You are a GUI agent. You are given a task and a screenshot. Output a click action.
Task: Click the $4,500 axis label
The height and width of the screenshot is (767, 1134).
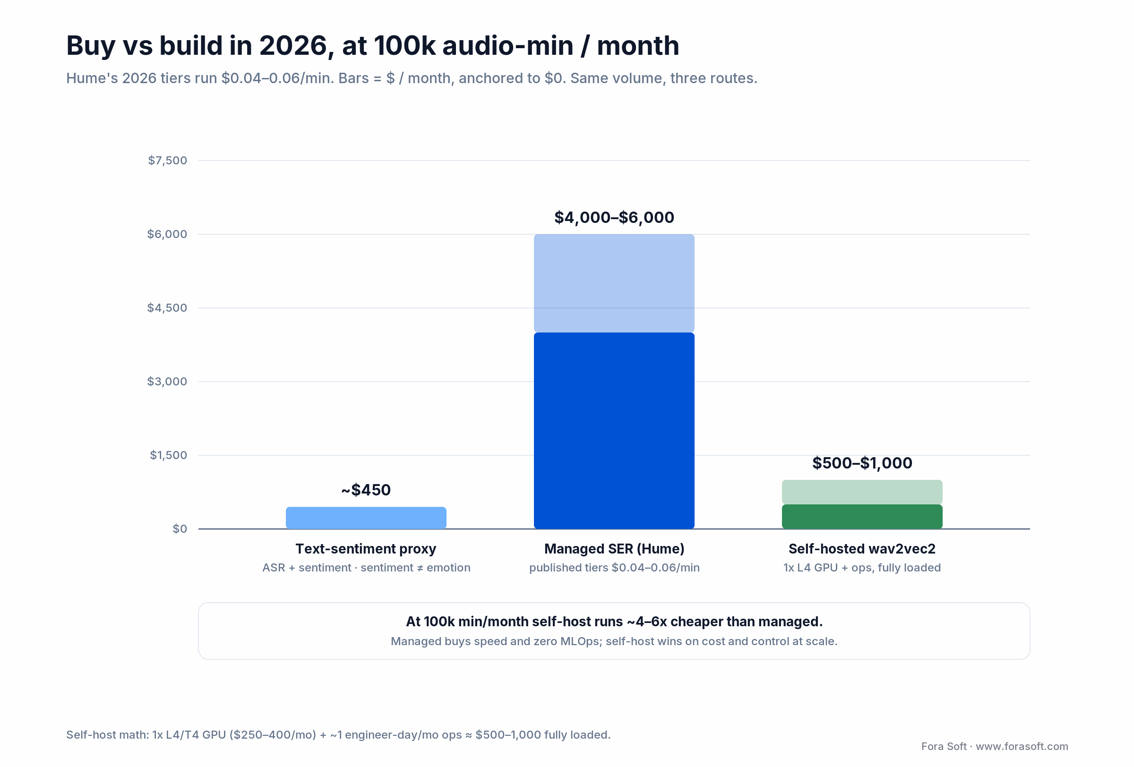[x=167, y=307]
